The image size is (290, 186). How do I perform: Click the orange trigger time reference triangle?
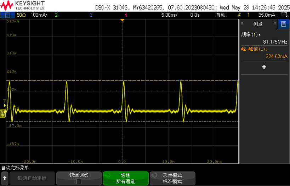coord(122,20)
